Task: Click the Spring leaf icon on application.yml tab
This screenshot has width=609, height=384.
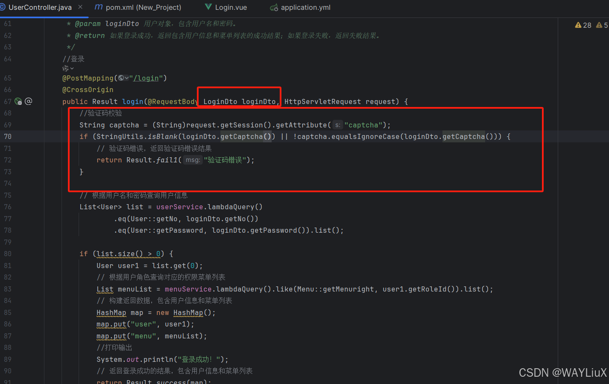Action: tap(274, 7)
